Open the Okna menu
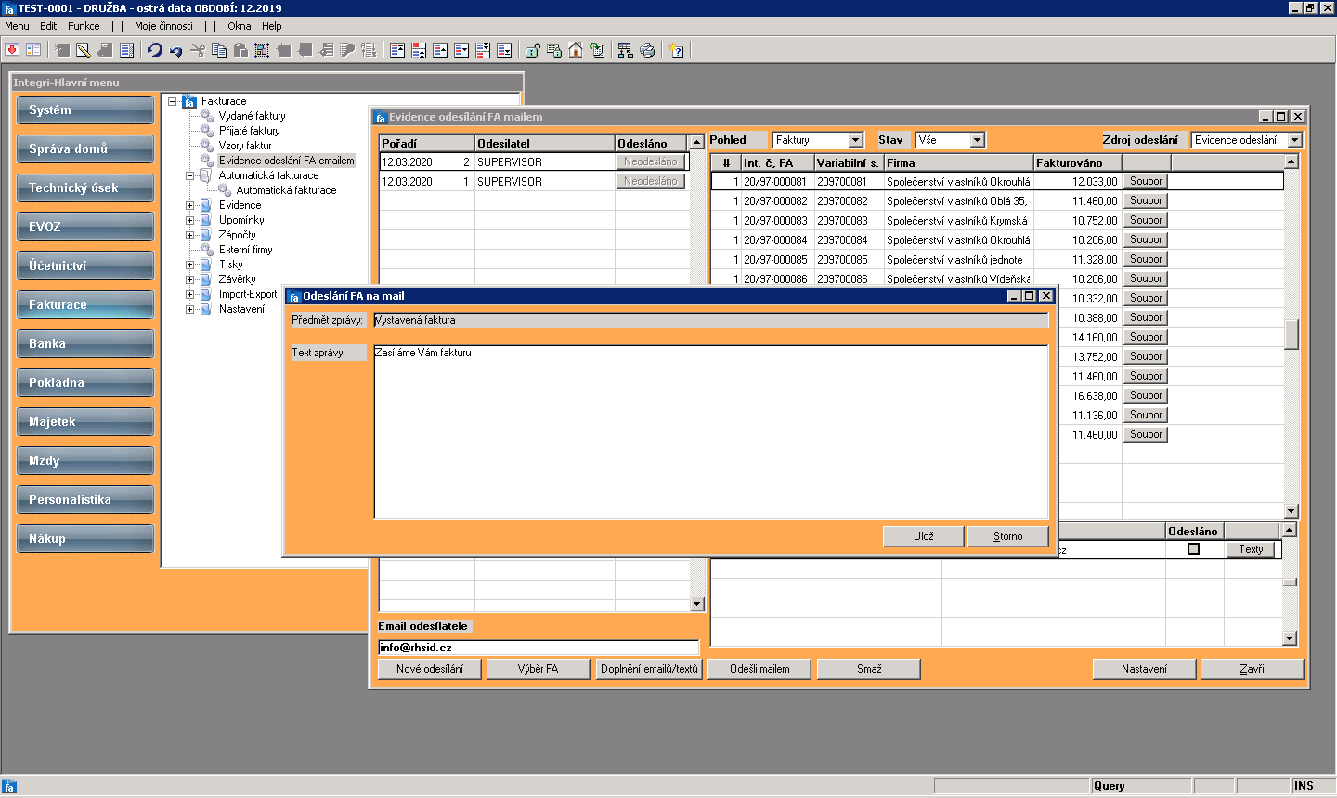The height and width of the screenshot is (798, 1337). pyautogui.click(x=240, y=26)
